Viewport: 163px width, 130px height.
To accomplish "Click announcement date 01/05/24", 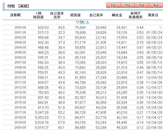I will [154, 32].
